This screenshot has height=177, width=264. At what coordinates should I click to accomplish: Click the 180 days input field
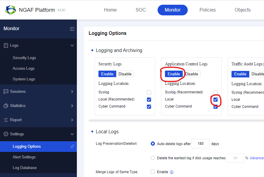[x=200, y=144]
